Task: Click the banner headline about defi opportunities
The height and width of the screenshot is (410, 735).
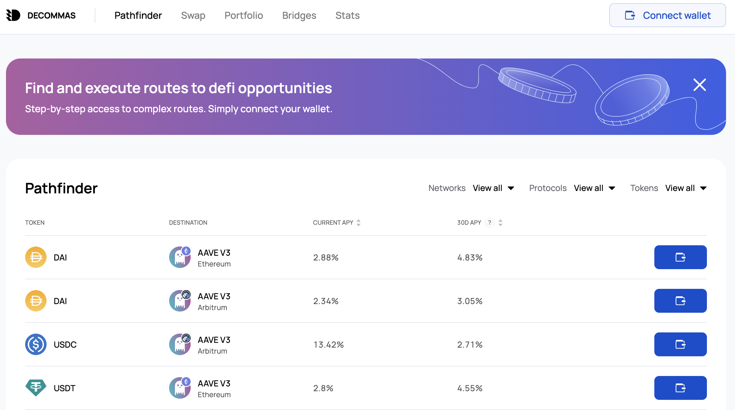Action: click(x=178, y=88)
